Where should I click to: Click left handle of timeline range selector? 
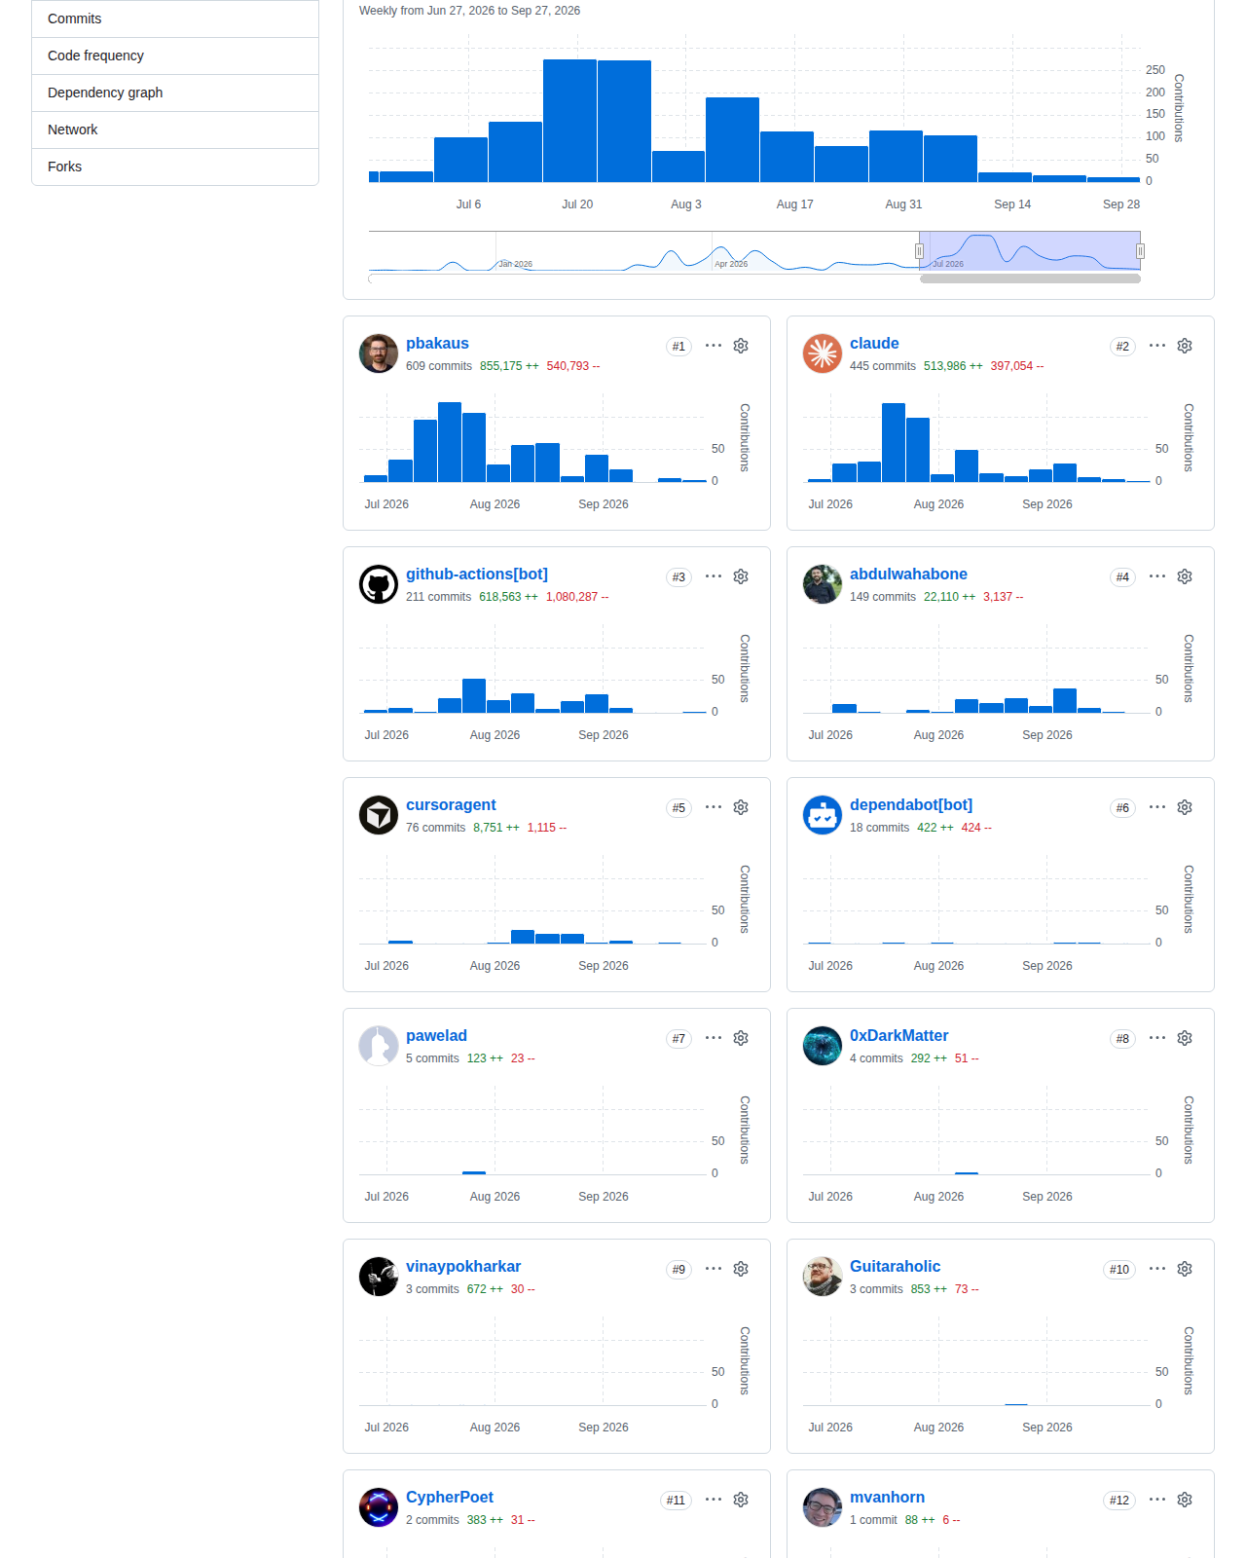click(x=919, y=251)
